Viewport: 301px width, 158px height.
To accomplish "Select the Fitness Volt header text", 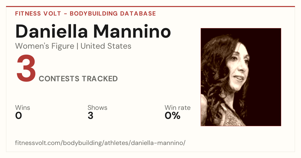I will pos(38,14).
